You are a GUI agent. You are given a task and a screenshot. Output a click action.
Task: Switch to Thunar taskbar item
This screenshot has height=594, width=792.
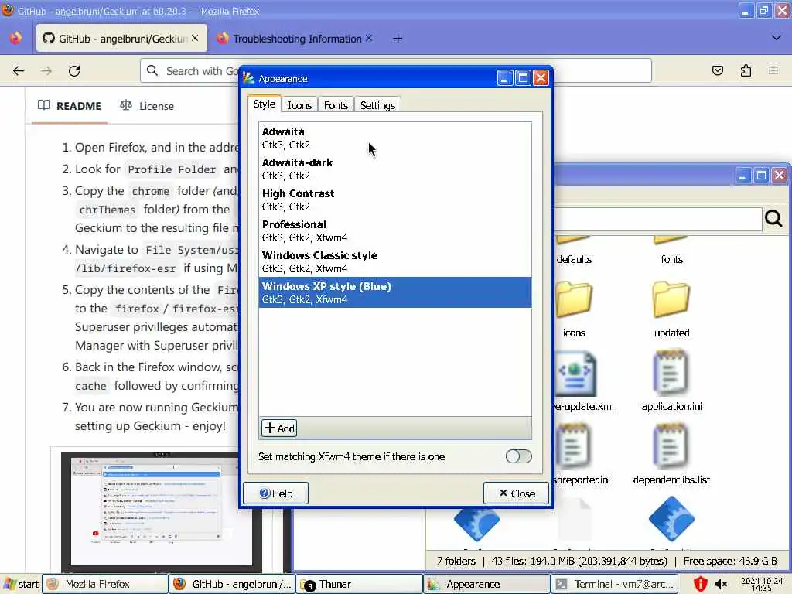360,584
